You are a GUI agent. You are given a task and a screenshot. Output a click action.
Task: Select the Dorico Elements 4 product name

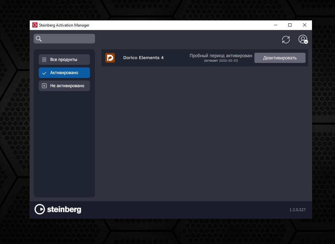[x=143, y=57]
